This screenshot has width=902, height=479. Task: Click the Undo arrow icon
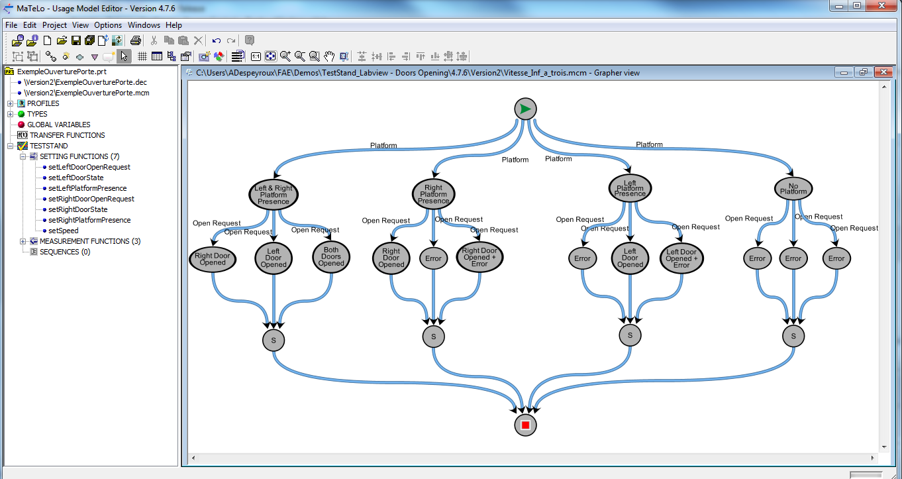(x=217, y=40)
